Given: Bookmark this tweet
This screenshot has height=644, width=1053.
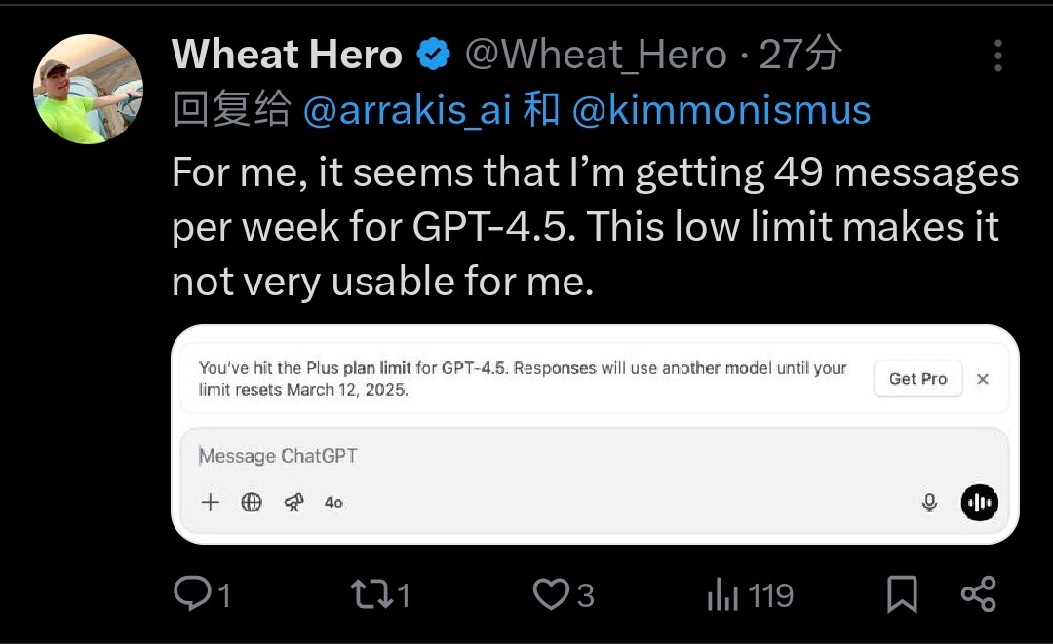Looking at the screenshot, I should coord(902,594).
